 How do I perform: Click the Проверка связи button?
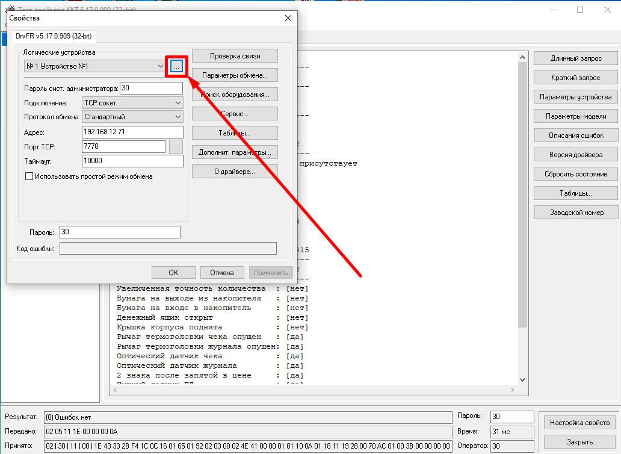click(x=235, y=56)
